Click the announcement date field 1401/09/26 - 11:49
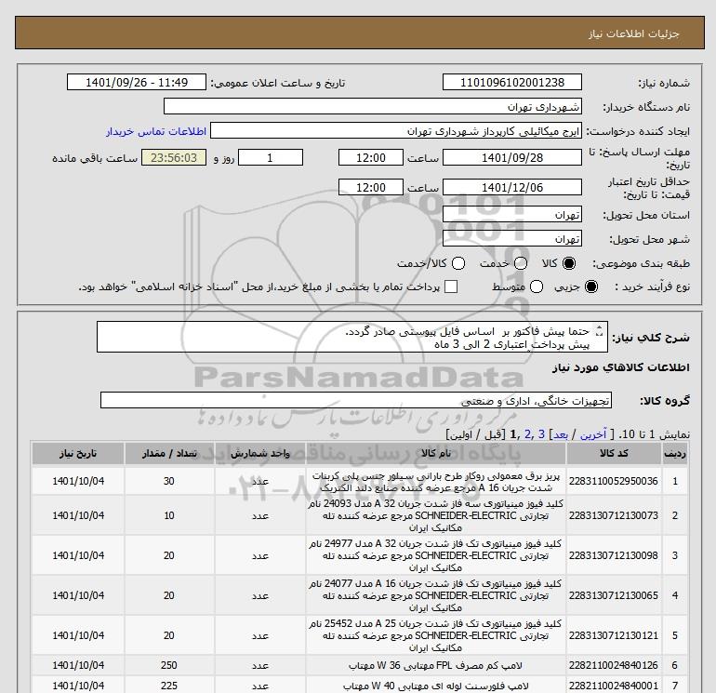This screenshot has width=716, height=693. tap(137, 82)
